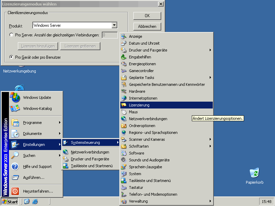This screenshot has width=275, height=206.
Task: Expand the Verwaltung submenu
Action: click(x=210, y=201)
